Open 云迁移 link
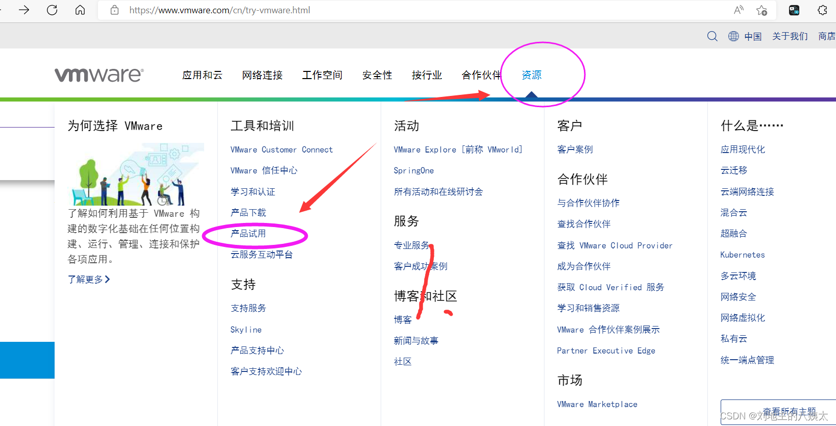The width and height of the screenshot is (836, 426). pyautogui.click(x=734, y=170)
